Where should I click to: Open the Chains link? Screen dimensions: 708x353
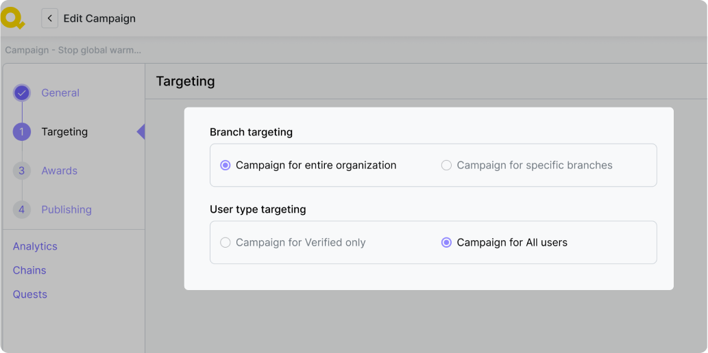point(29,270)
